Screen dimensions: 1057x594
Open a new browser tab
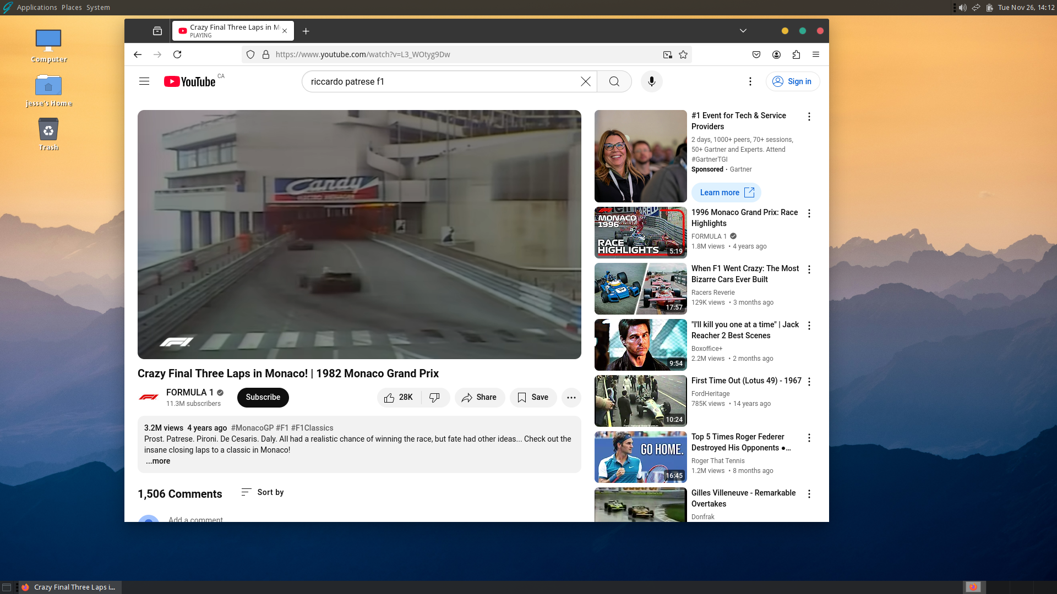coord(306,31)
